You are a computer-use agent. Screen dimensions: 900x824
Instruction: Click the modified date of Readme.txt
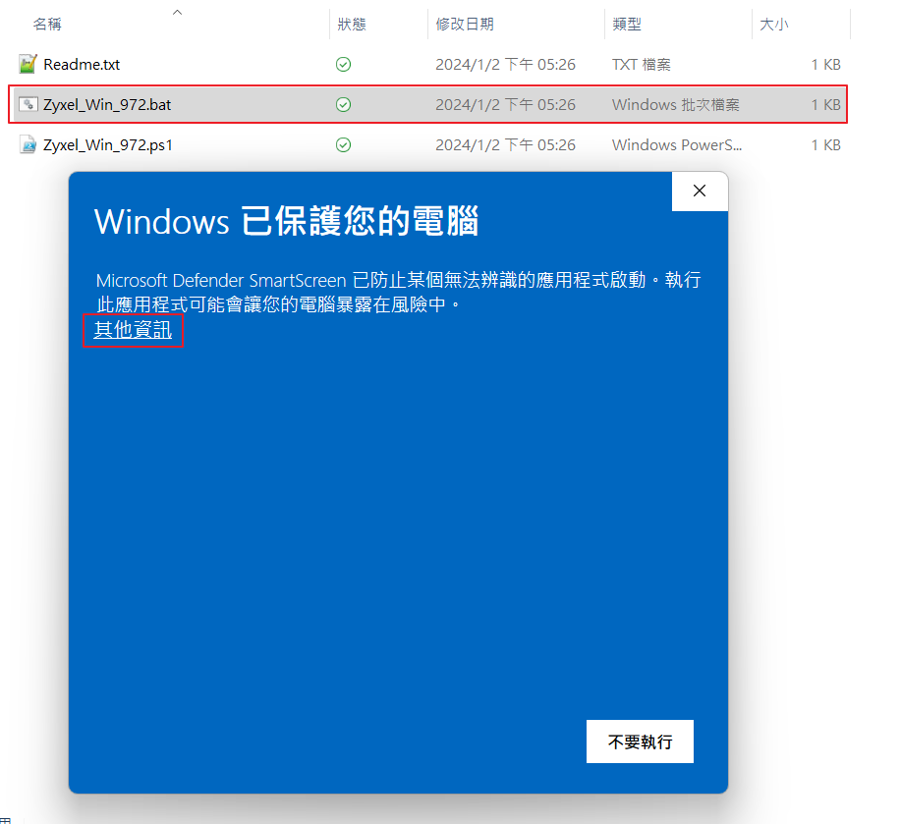(x=505, y=64)
